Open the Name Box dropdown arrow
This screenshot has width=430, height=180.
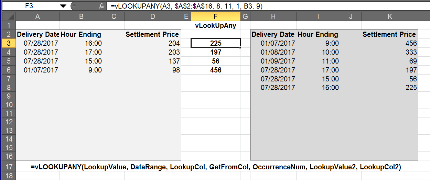63,6
